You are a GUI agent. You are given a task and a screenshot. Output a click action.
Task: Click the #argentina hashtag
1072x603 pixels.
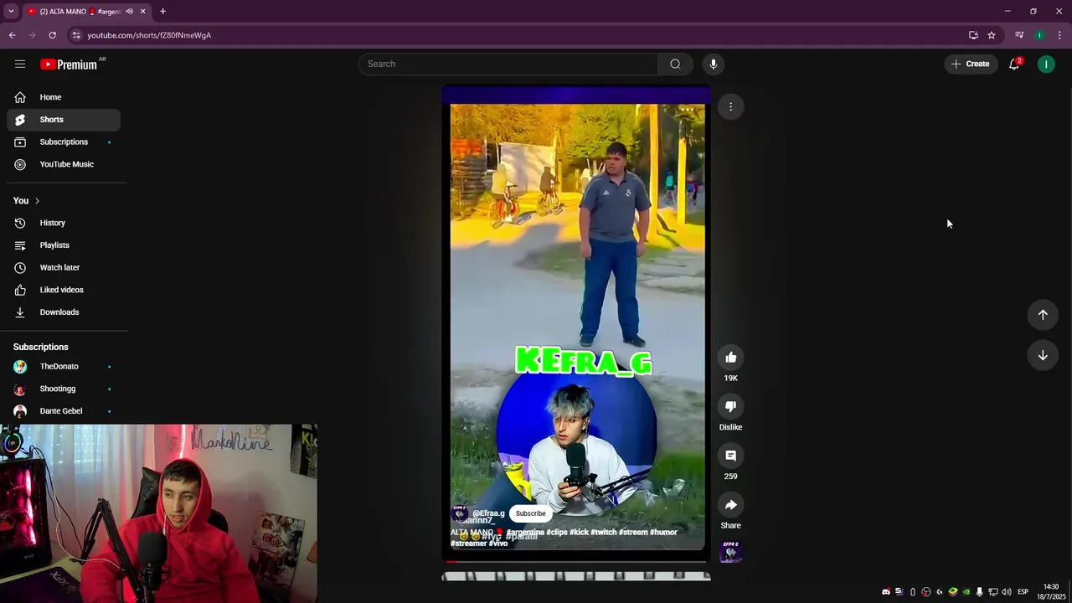tap(525, 532)
